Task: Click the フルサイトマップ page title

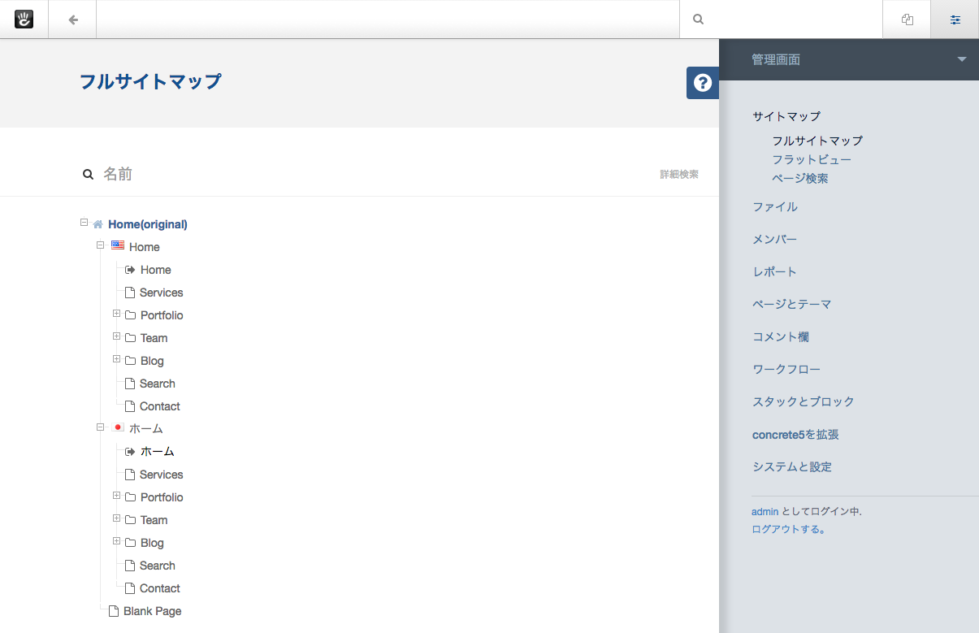Action: click(x=150, y=81)
